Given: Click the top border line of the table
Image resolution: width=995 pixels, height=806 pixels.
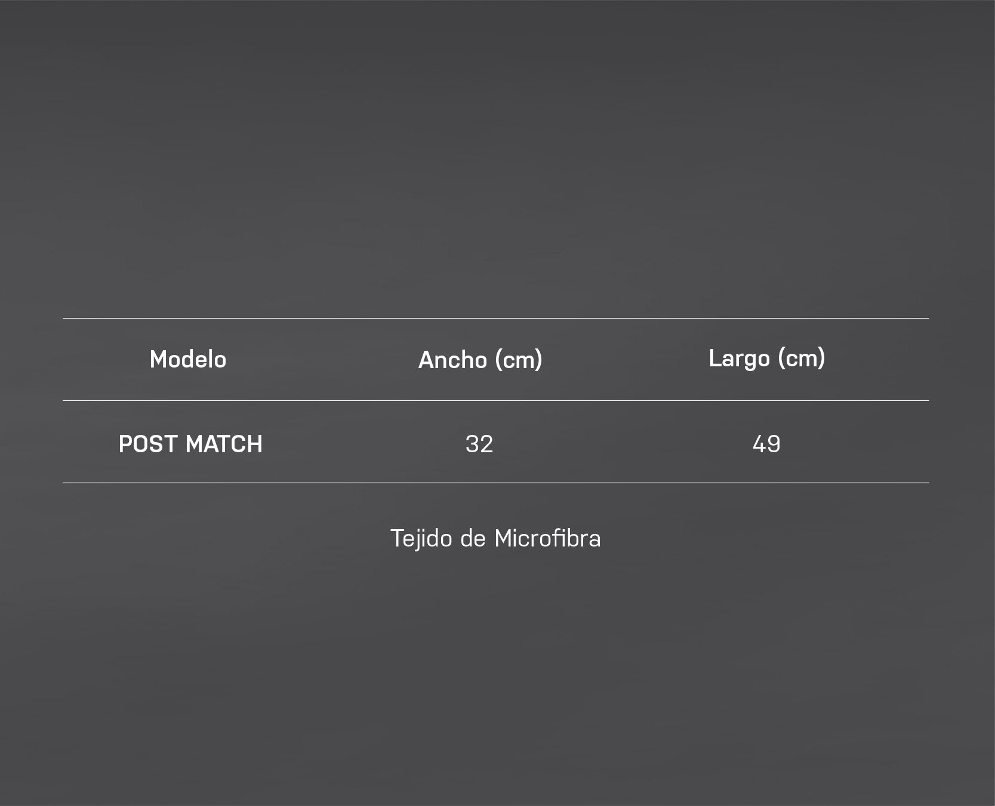Looking at the screenshot, I should (x=496, y=318).
